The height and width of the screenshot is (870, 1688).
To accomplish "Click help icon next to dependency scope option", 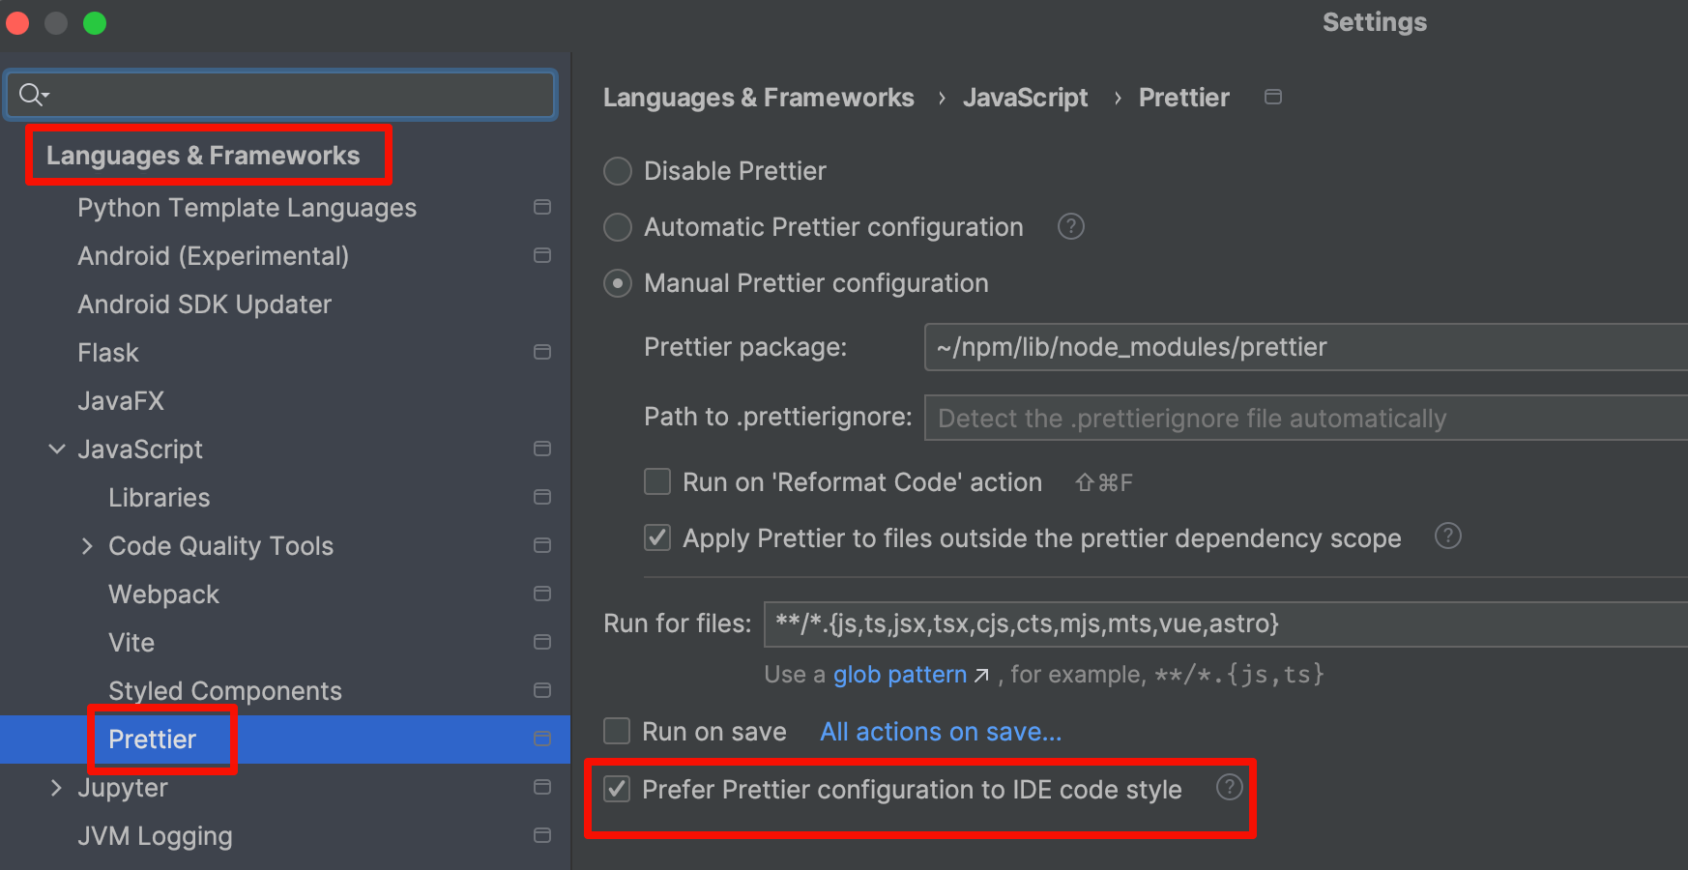I will 1447,536.
